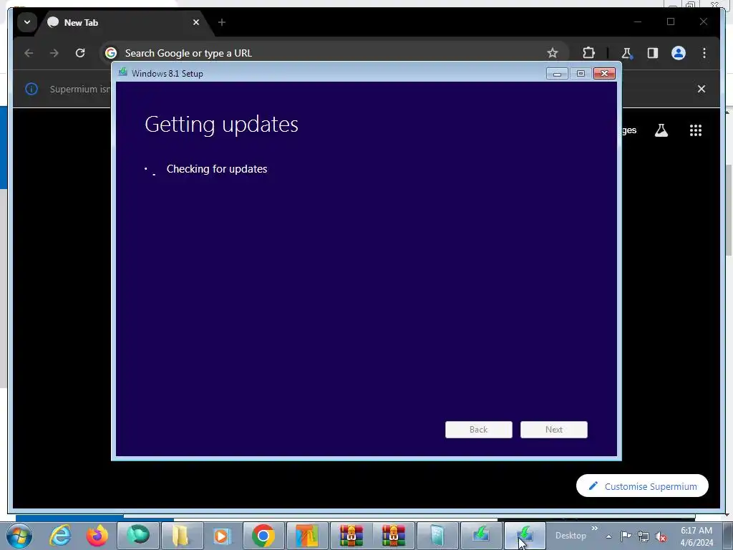Go forward using the browser forward arrow
The height and width of the screenshot is (550, 733).
(x=54, y=53)
